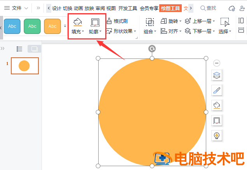Activate the 格式刷 format painter
The height and width of the screenshot is (170, 247).
tap(117, 21)
